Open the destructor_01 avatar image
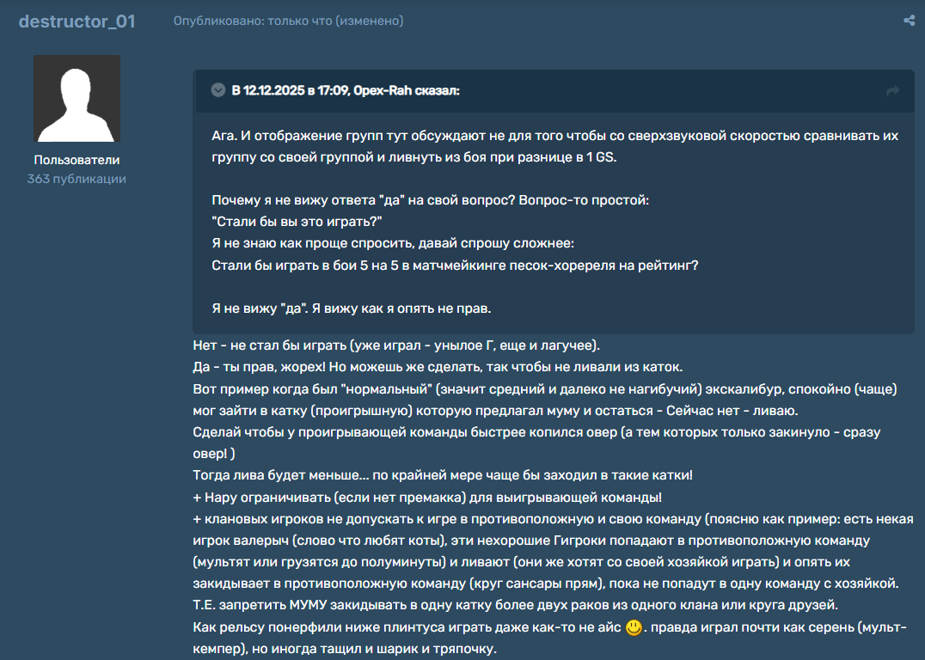 pos(77,99)
